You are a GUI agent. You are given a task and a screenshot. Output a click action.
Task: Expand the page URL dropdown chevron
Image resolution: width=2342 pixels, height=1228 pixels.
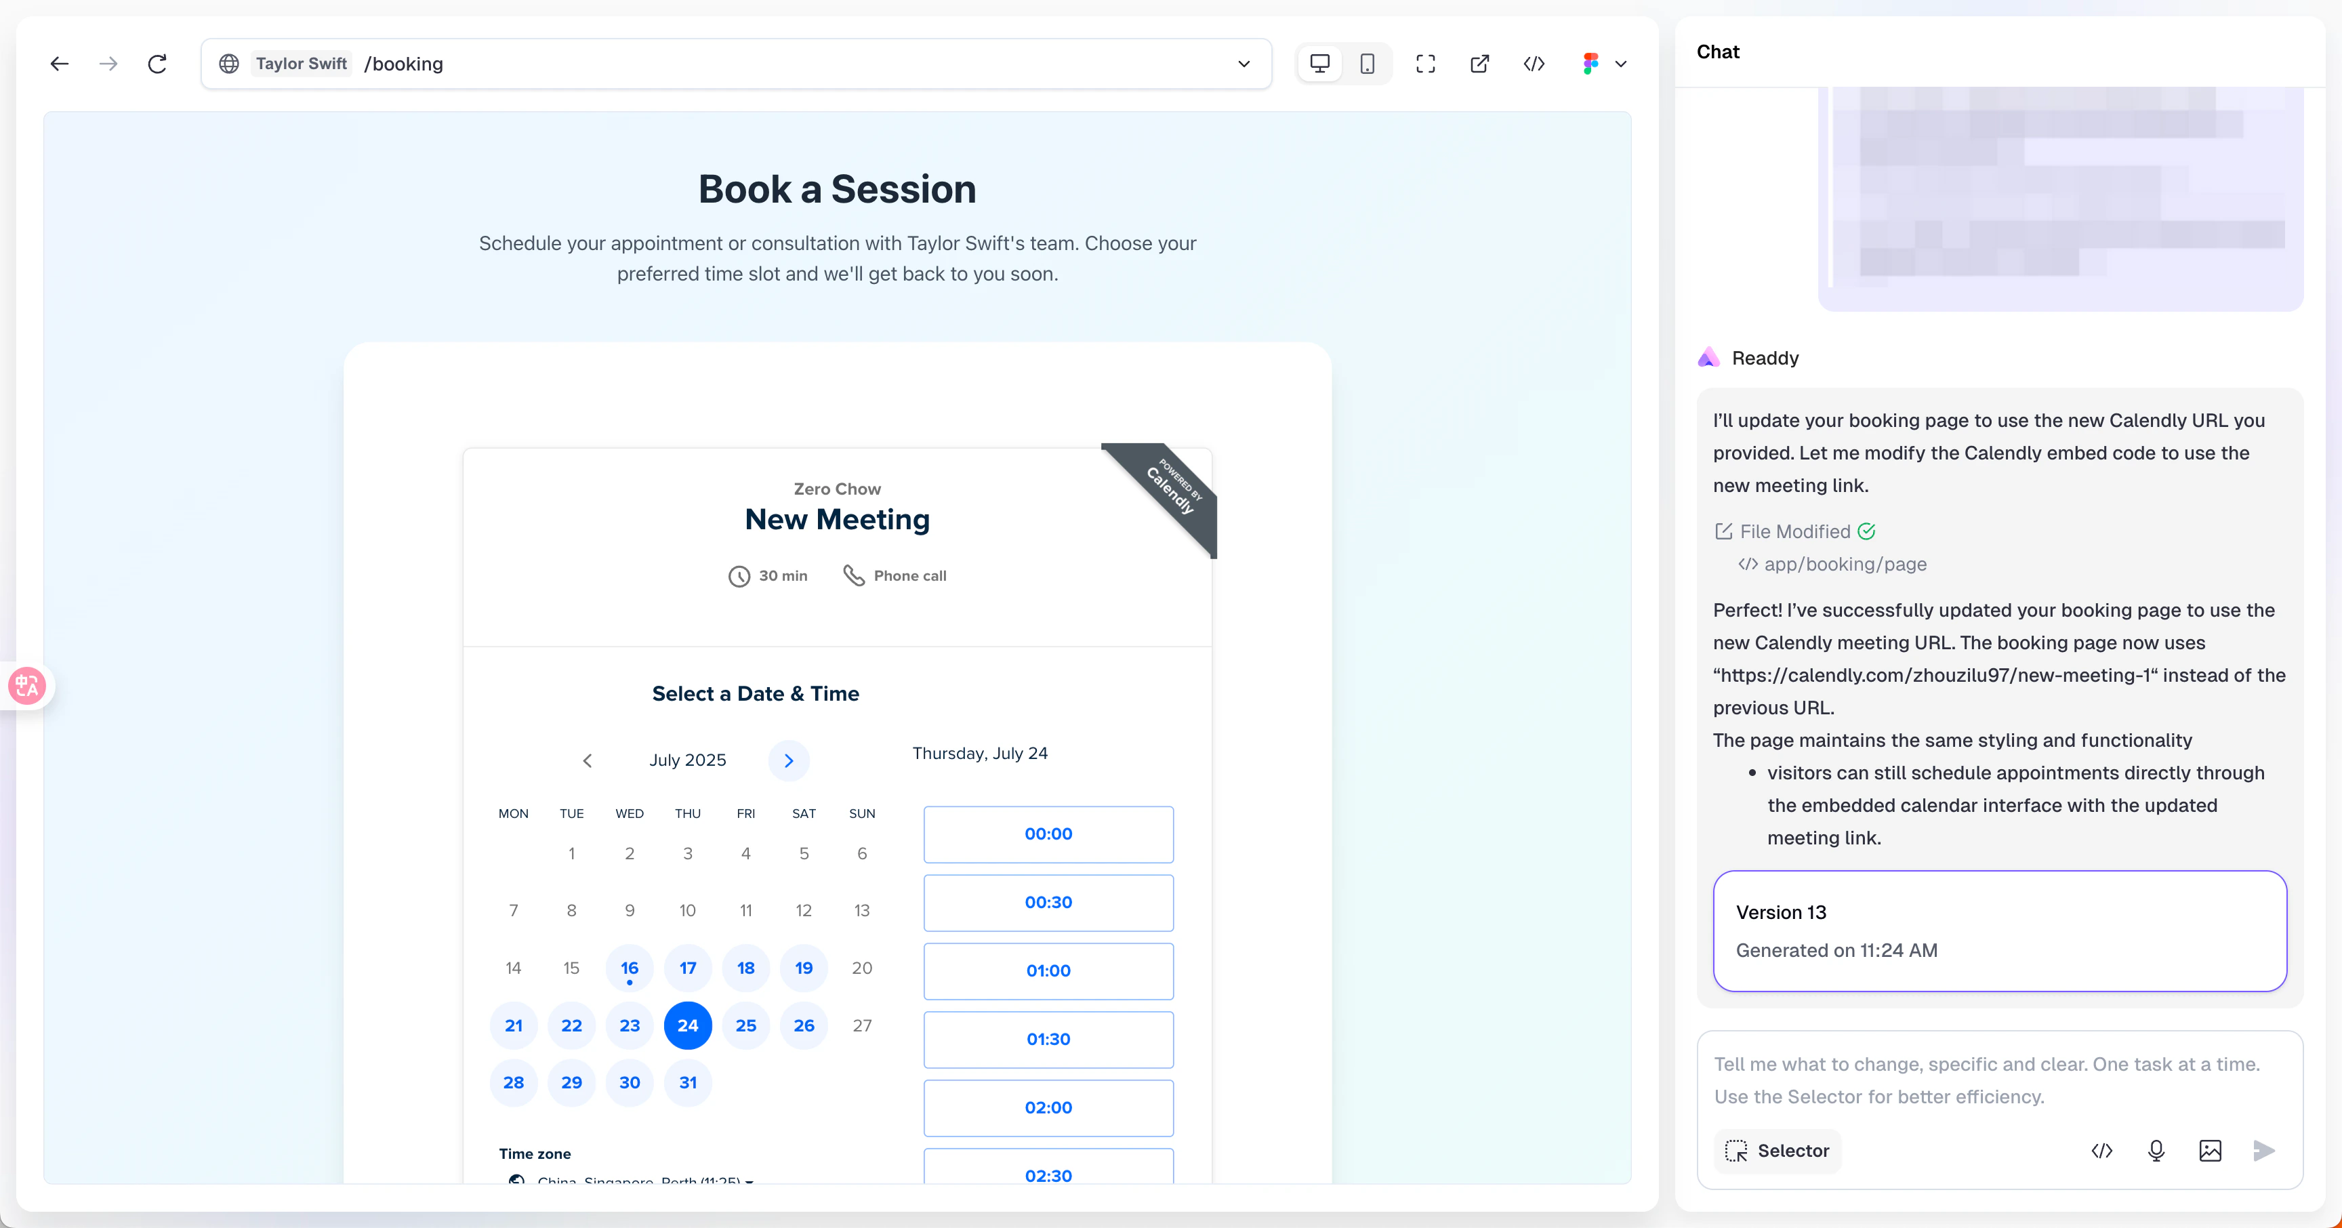(x=1244, y=64)
